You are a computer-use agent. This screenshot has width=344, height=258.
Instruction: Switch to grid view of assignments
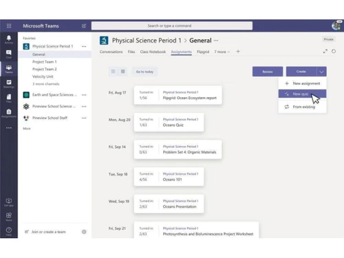coord(123,72)
